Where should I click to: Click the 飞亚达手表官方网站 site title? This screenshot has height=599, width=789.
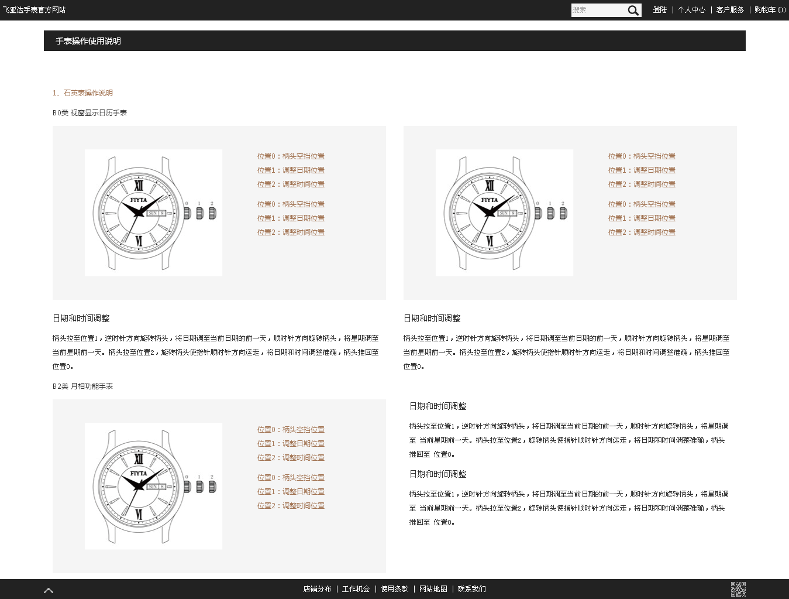pos(34,10)
